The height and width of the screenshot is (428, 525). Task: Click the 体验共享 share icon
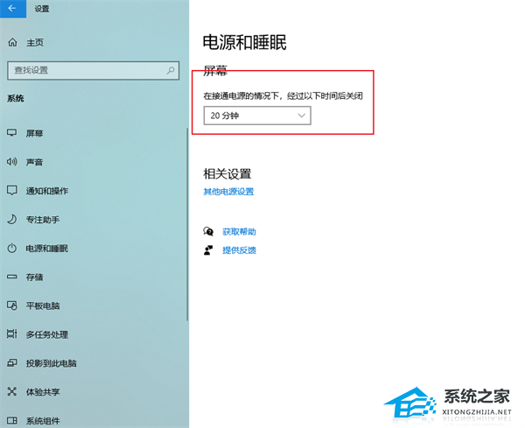tap(11, 392)
